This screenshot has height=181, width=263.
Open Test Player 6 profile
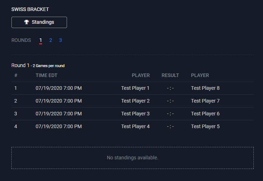point(205,114)
